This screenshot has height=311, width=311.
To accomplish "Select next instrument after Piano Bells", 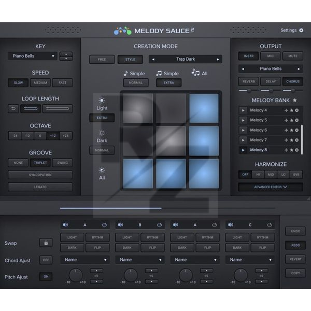I will coord(299,69).
